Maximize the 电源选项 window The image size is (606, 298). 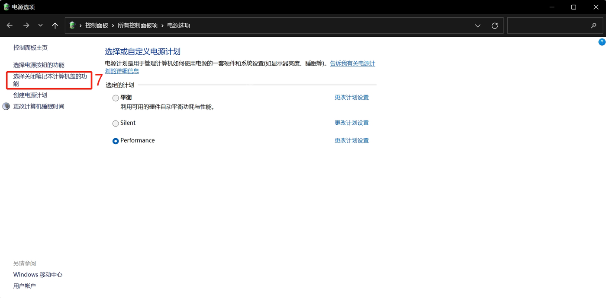click(574, 7)
